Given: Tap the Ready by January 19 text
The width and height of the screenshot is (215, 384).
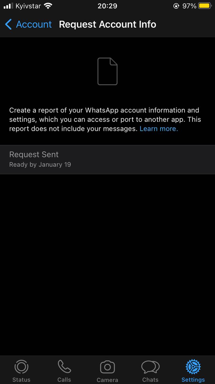Looking at the screenshot, I should [40, 165].
